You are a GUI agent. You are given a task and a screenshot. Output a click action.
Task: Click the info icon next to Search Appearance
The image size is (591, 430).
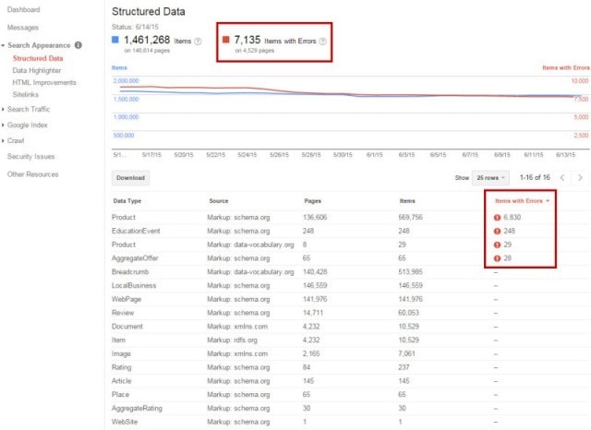click(78, 44)
